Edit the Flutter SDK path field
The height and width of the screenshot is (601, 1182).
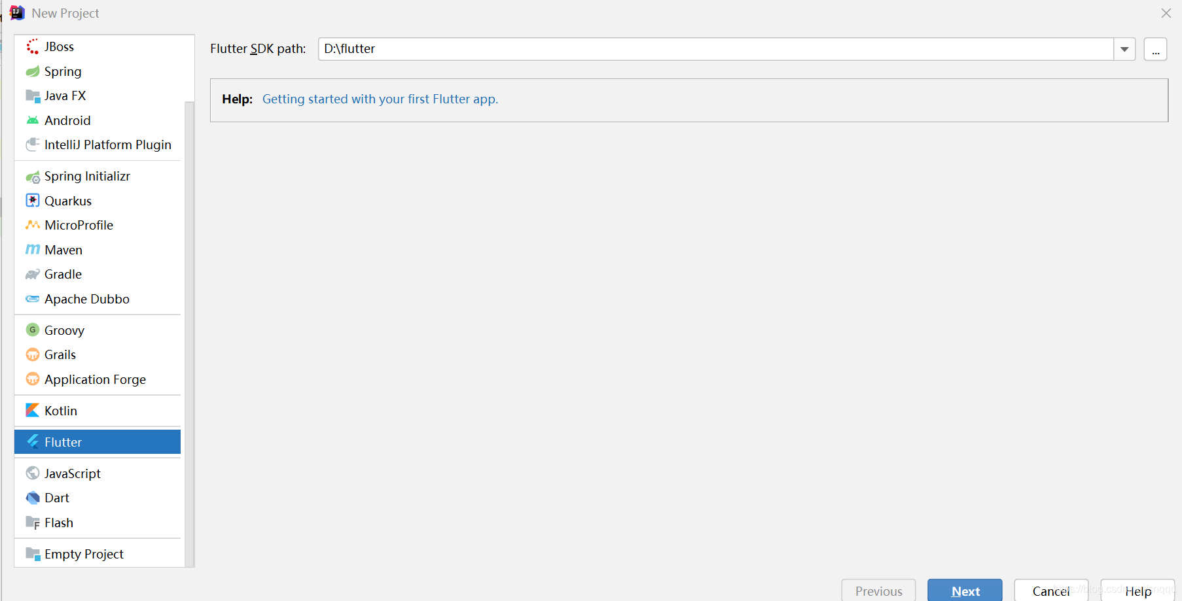coord(716,49)
